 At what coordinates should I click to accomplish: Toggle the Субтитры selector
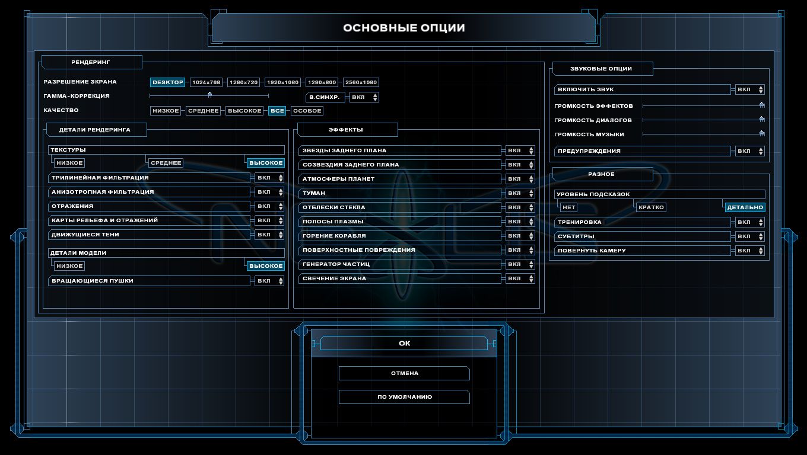click(x=750, y=236)
